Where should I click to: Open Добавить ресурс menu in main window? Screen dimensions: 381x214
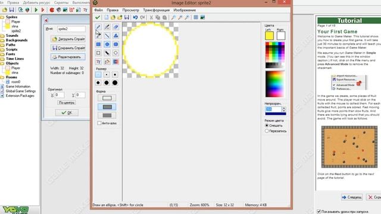click(x=36, y=2)
